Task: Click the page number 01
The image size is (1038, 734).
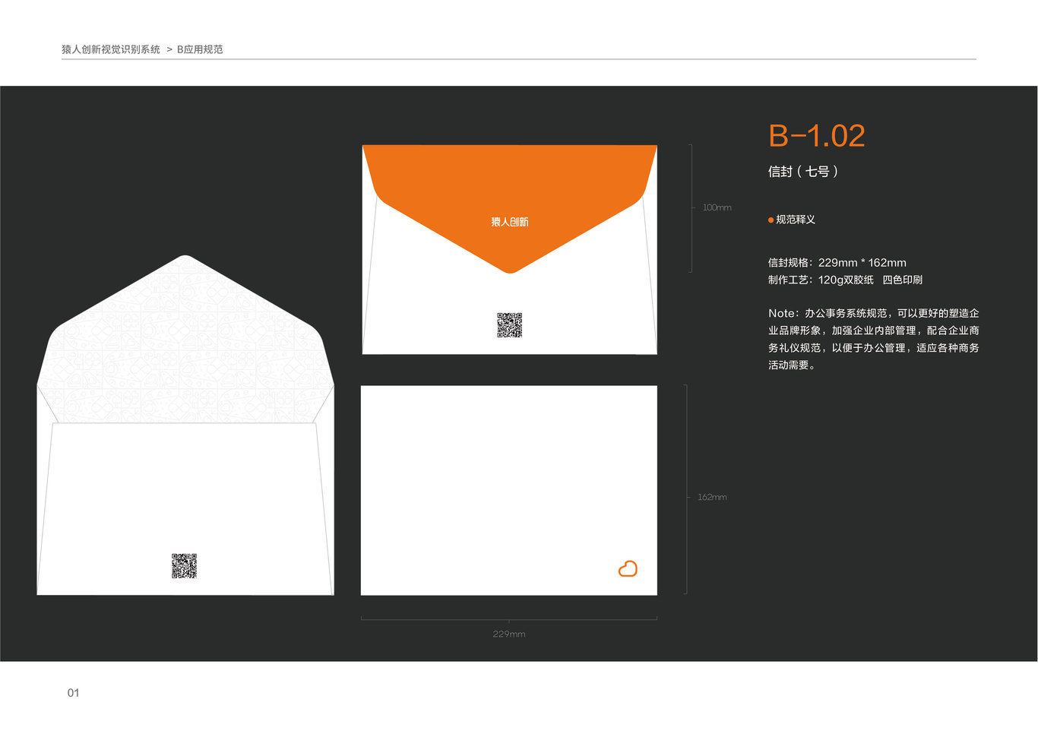Action: click(x=74, y=692)
